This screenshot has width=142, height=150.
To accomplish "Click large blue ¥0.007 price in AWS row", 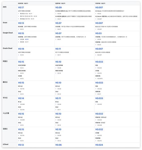I will [99, 8].
